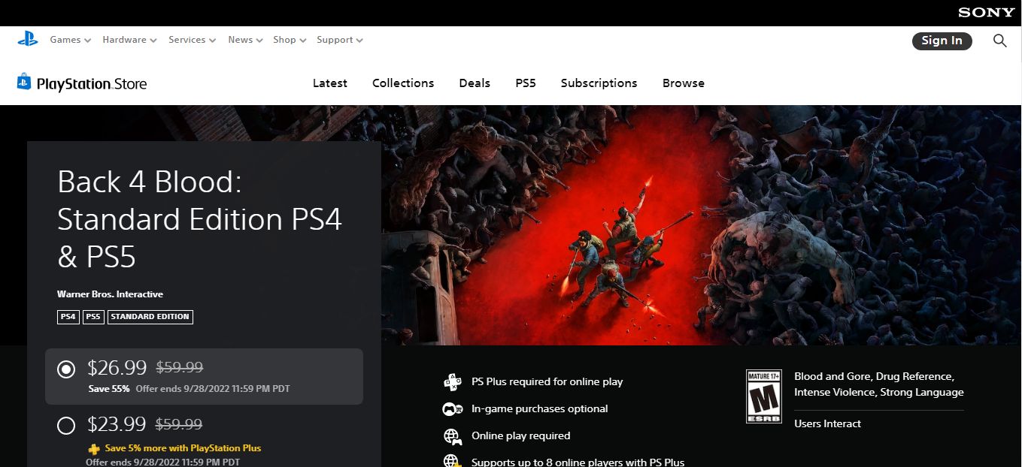Click the Sony logo
The image size is (1022, 467).
point(987,13)
